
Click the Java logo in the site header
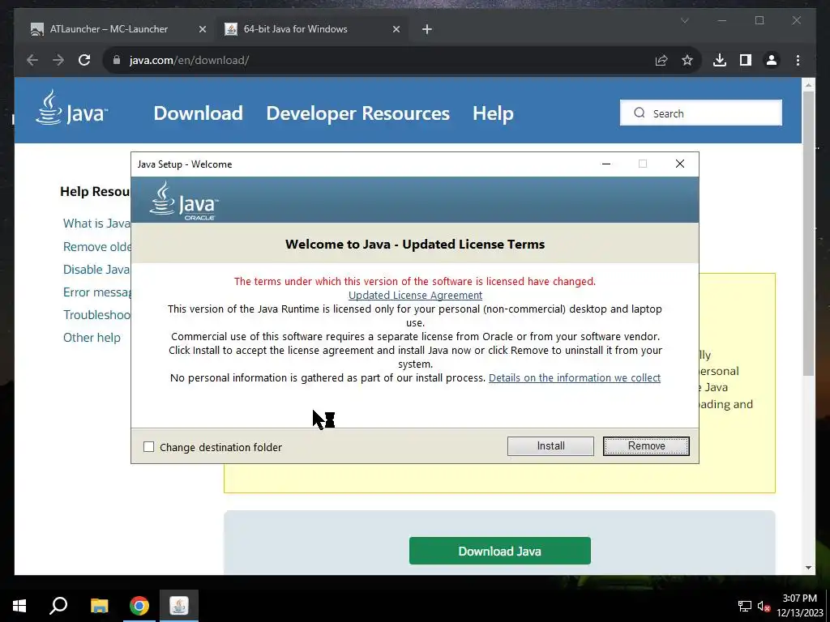coord(72,108)
